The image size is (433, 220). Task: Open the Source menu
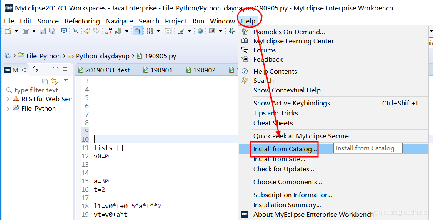pos(48,21)
